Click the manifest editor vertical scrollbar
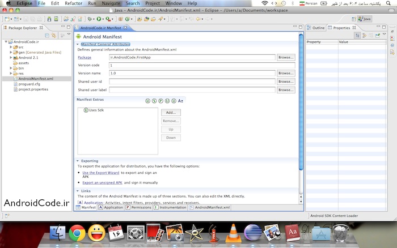Screen dimensions: 397x248 tap(301, 102)
